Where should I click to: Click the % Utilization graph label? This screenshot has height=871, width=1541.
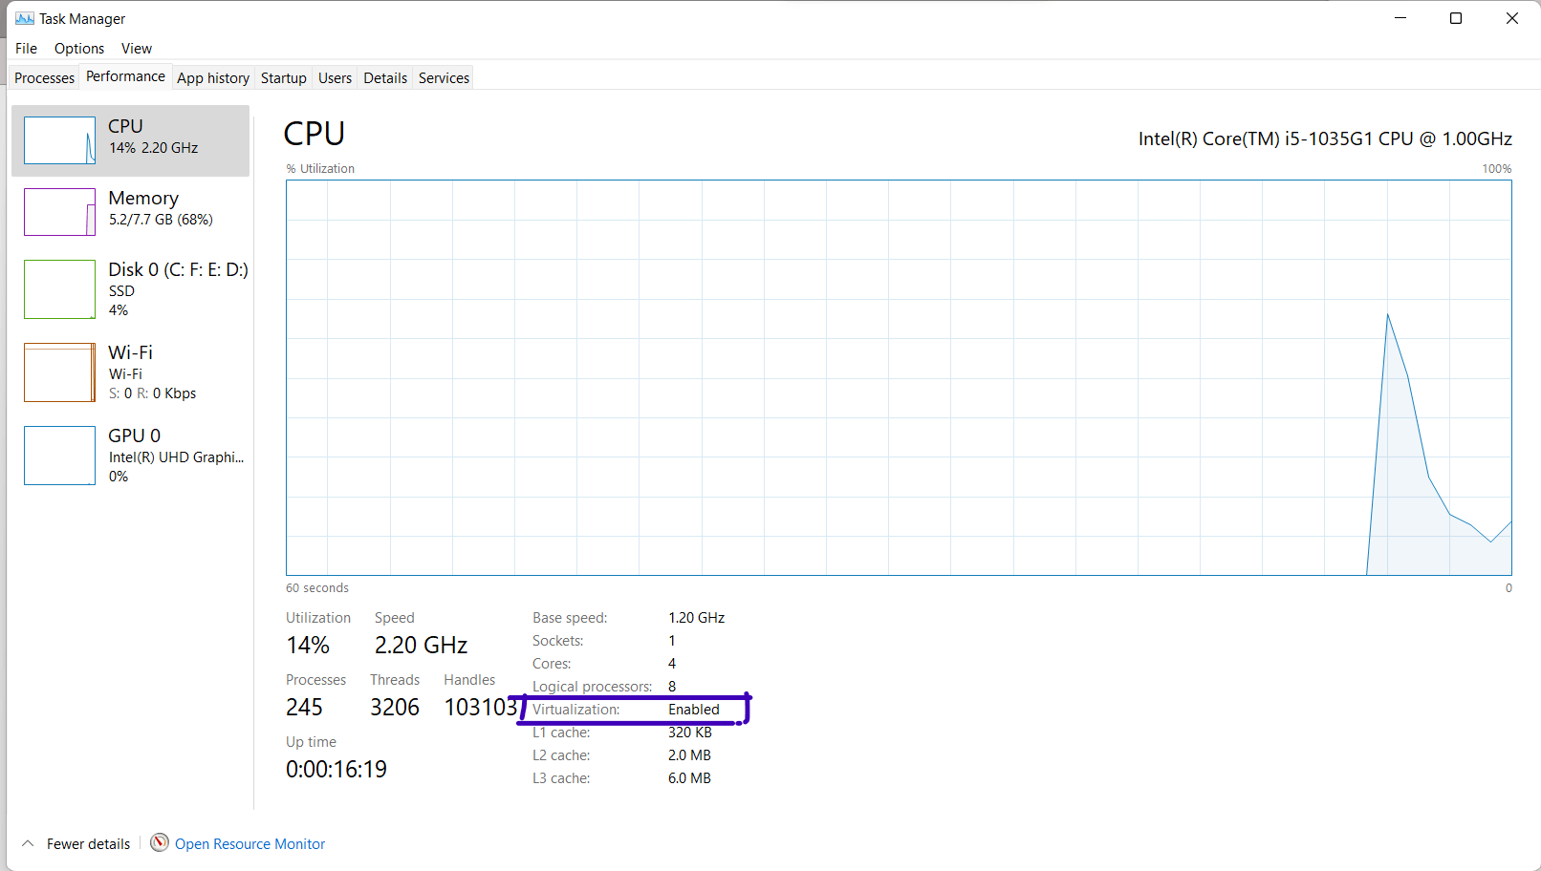[x=320, y=169]
